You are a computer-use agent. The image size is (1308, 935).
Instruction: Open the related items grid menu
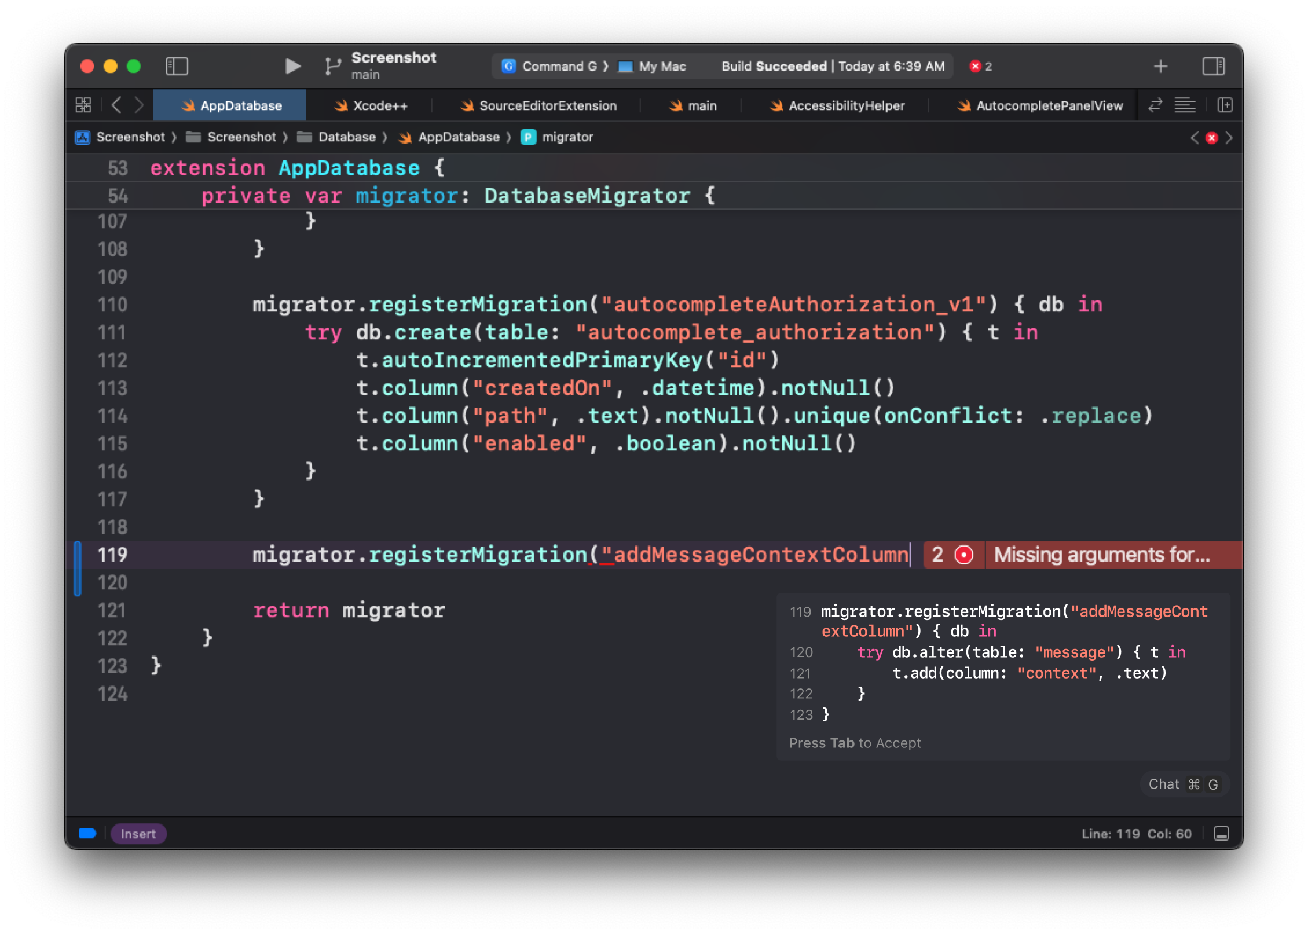tap(83, 105)
